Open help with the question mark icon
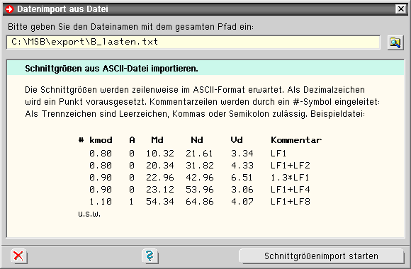 pyautogui.click(x=150, y=256)
